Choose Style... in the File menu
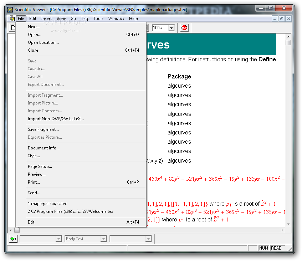The width and height of the screenshot is (302, 261). pyautogui.click(x=81, y=156)
